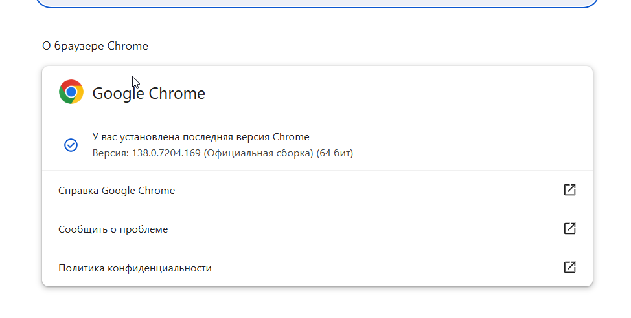This screenshot has height=318, width=631.
Task: Click empty space in Сообщить о проблеме row
Action: (362, 229)
